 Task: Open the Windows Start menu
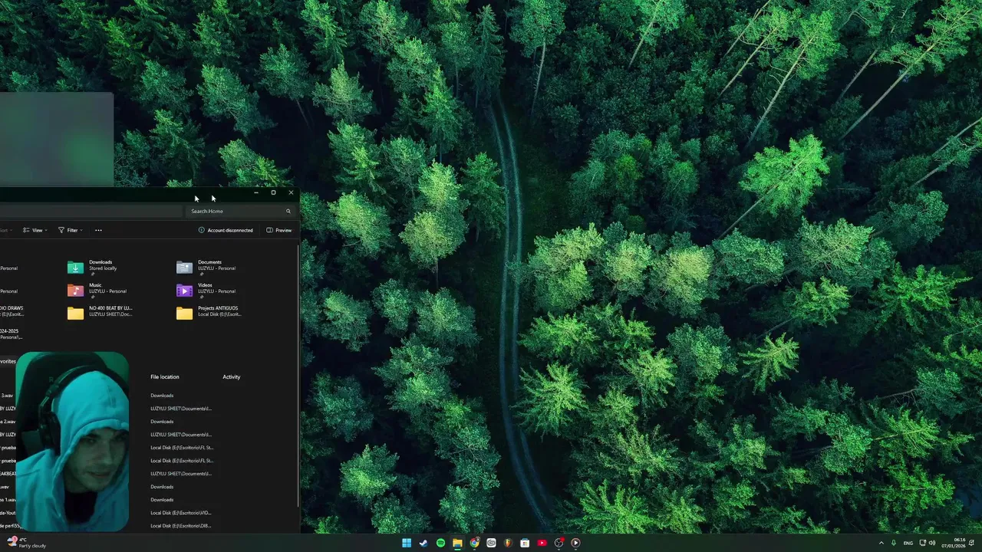(x=407, y=543)
